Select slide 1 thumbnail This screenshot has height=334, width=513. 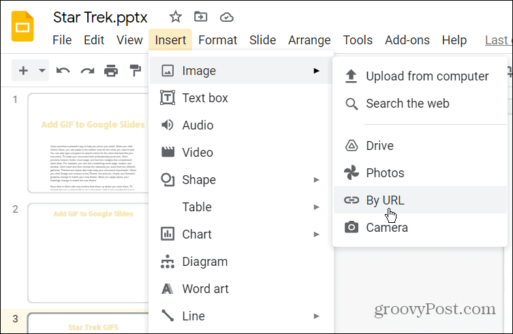tap(89, 143)
